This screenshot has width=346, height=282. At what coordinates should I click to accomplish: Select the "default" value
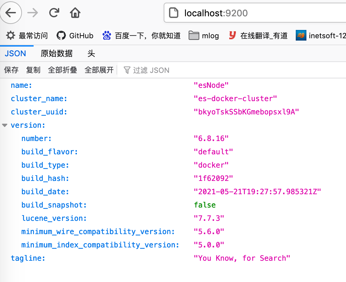(x=213, y=152)
